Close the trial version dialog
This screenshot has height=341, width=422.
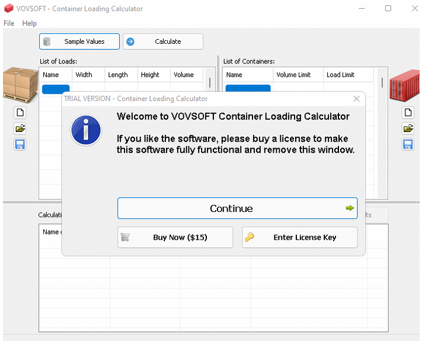click(356, 99)
